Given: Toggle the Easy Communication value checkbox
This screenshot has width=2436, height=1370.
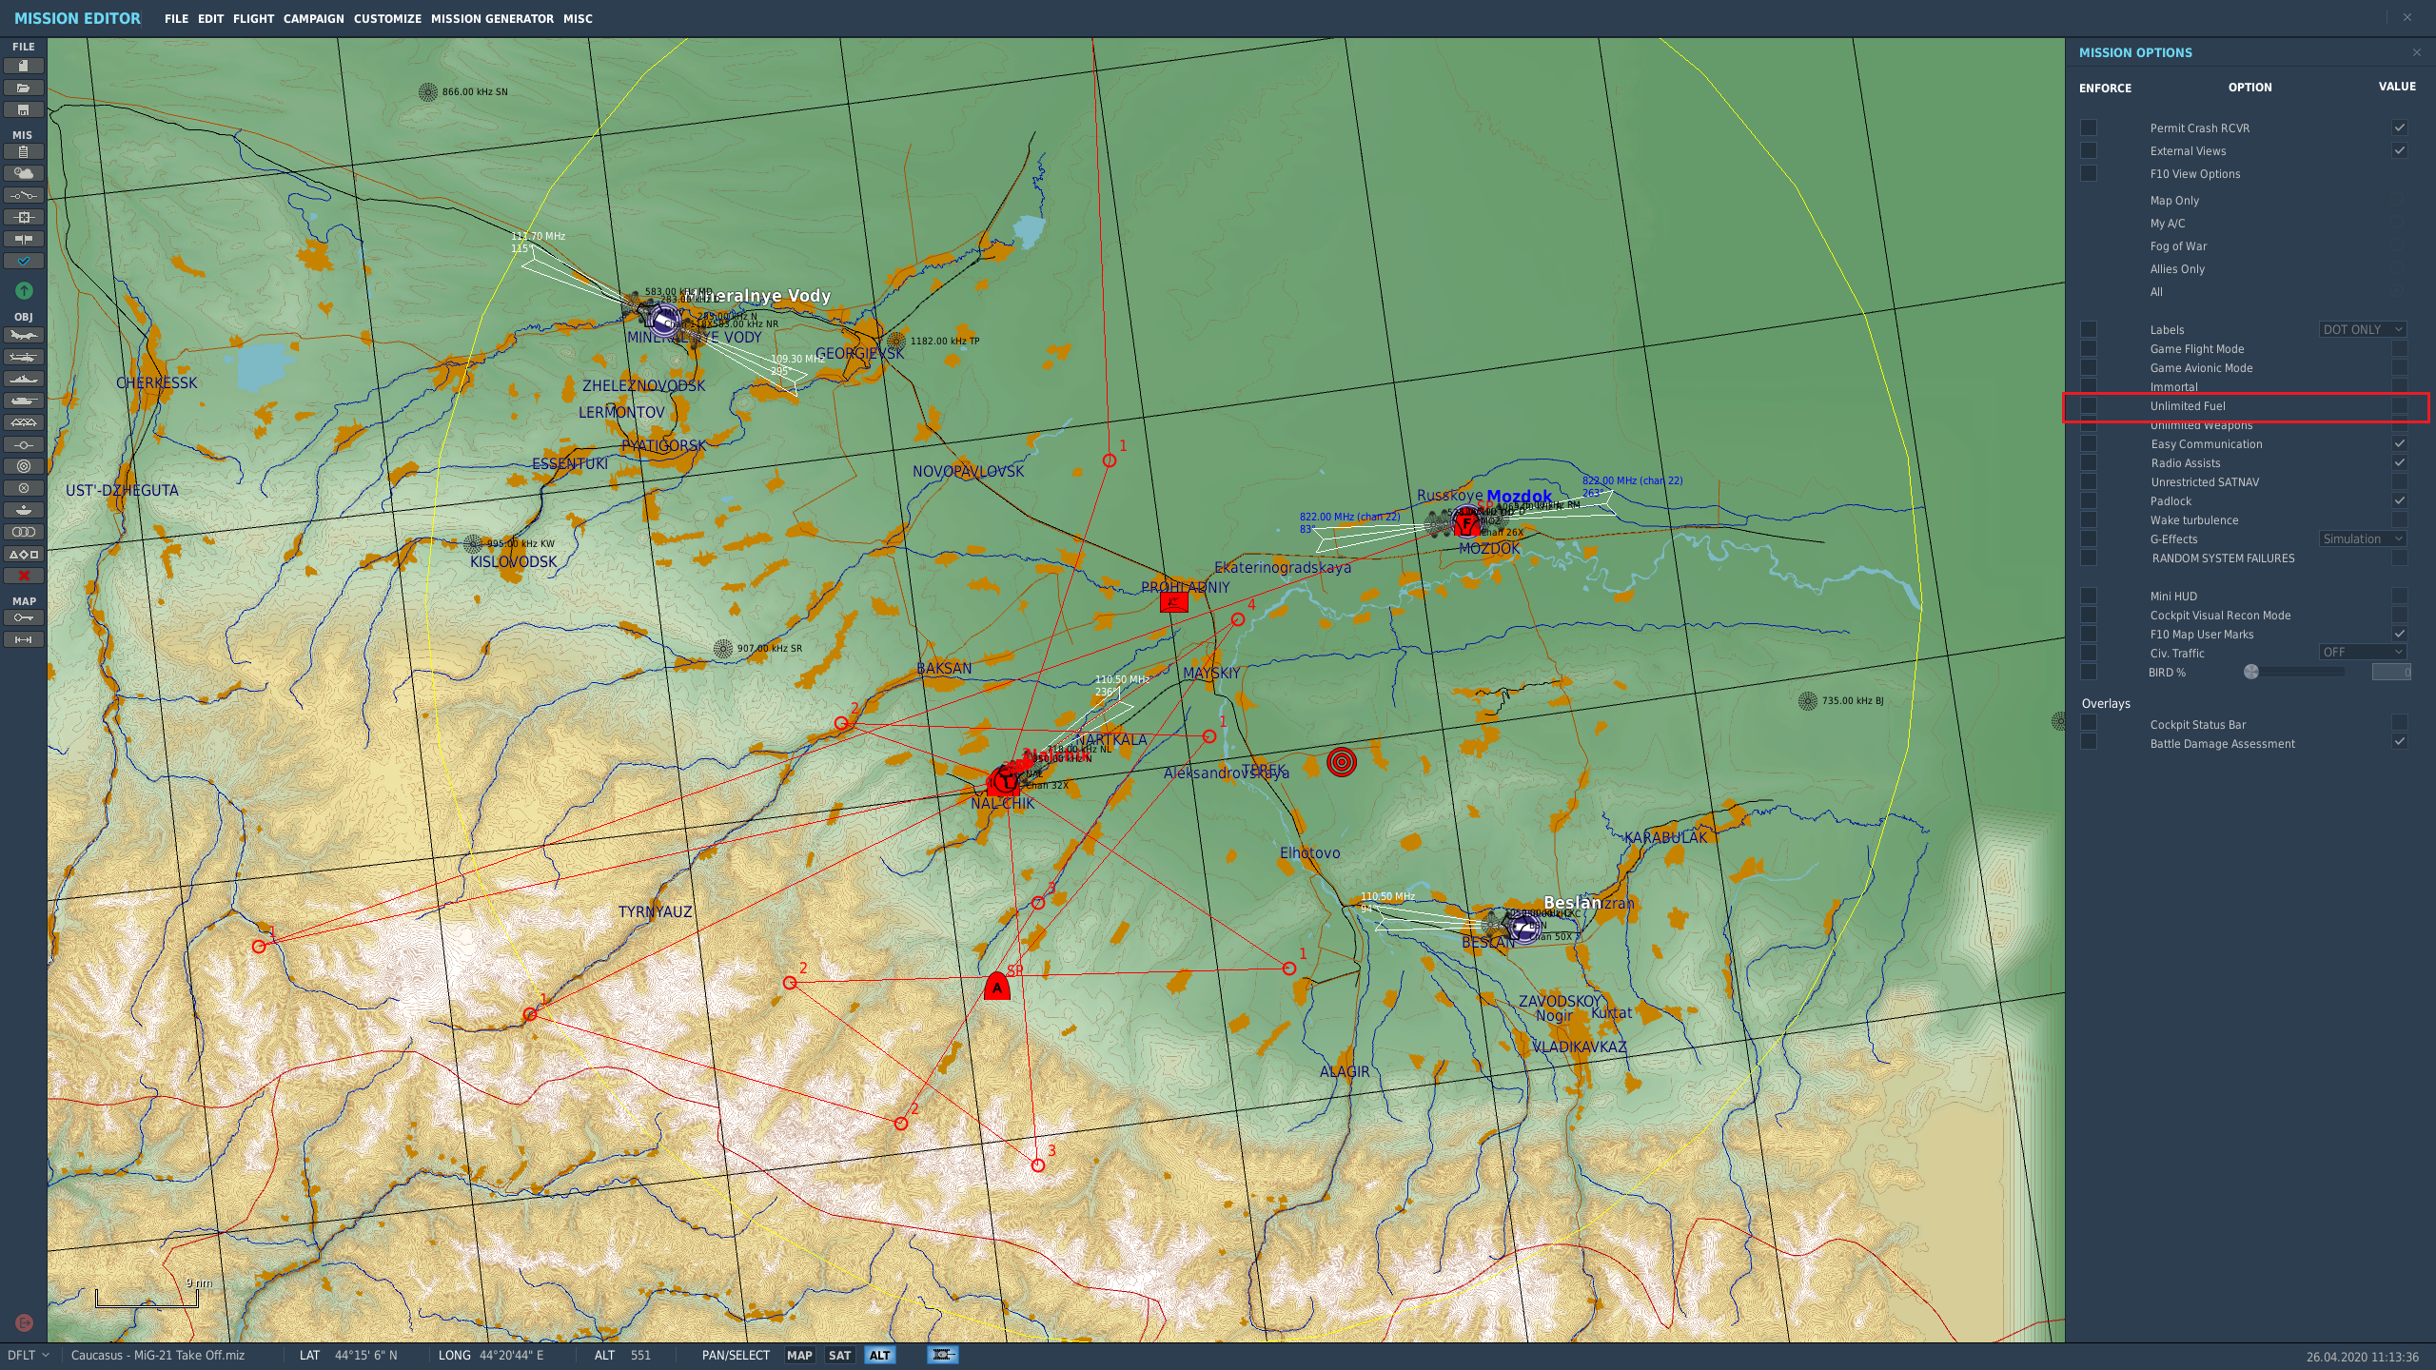Looking at the screenshot, I should 2400,443.
